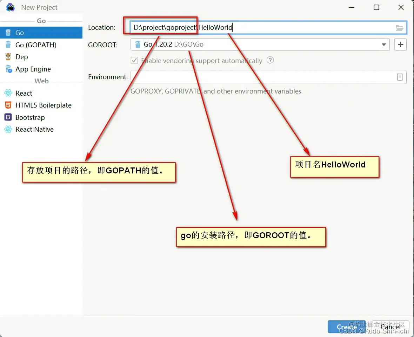The height and width of the screenshot is (337, 414).
Task: Add a new GOROOT SDK
Action: 401,44
